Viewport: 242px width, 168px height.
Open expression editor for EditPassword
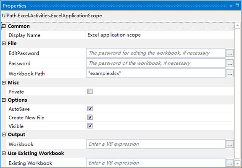(x=230, y=53)
